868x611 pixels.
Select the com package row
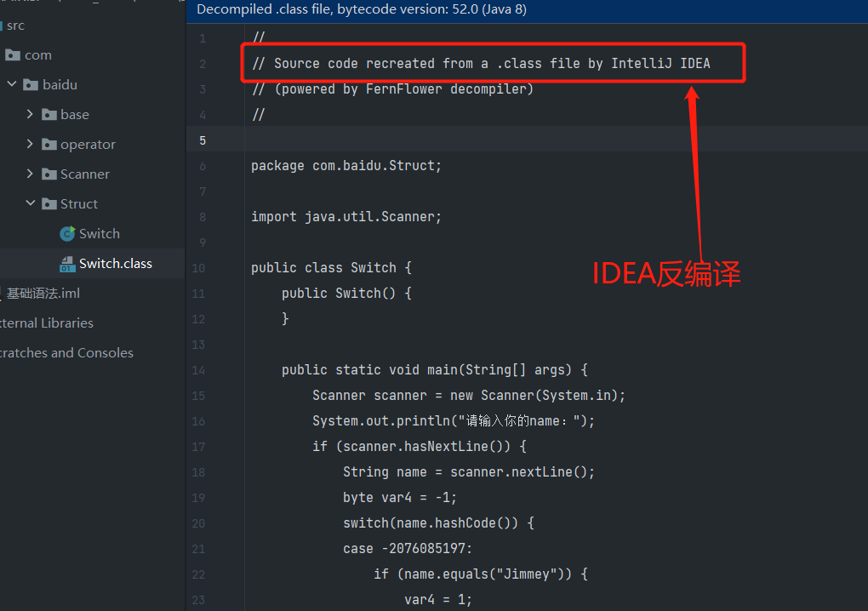coord(93,54)
